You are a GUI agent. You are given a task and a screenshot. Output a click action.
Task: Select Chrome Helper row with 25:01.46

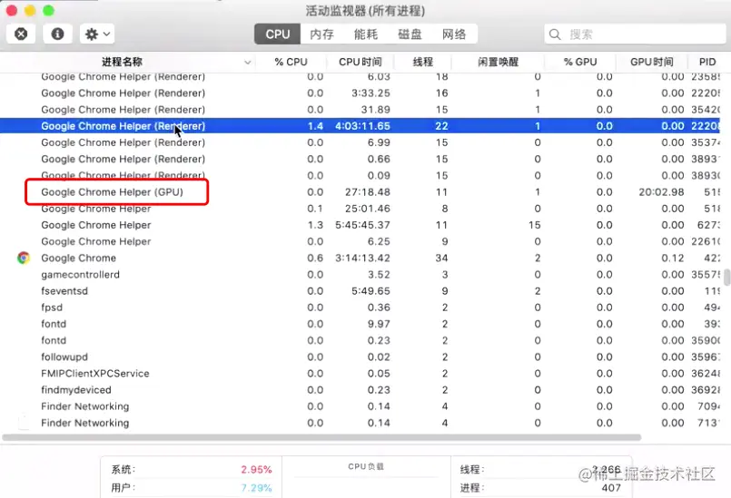pos(360,209)
